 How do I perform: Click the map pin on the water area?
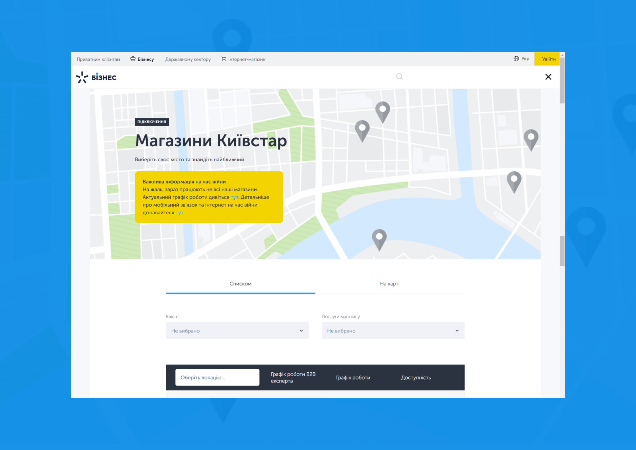click(379, 238)
